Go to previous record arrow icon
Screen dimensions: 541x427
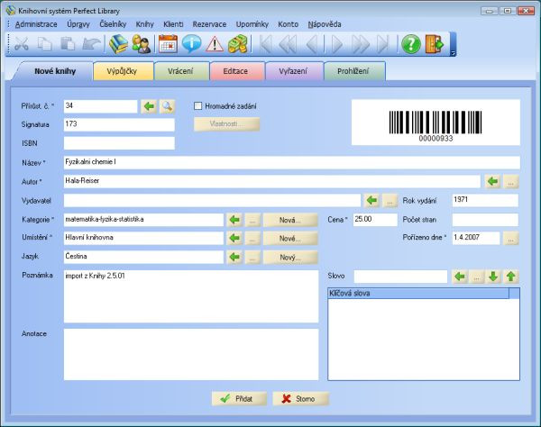click(x=312, y=44)
